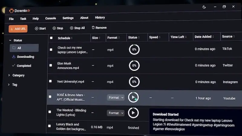Screen dimensions: 242x136
Task: Open the Settings menu
Action: point(68,18)
